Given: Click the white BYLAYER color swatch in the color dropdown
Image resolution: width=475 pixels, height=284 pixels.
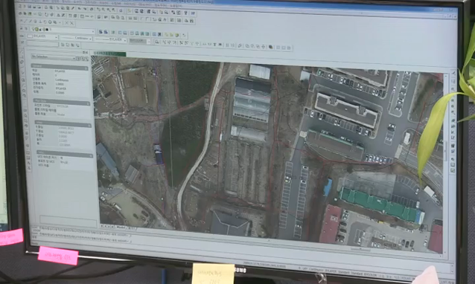Looking at the screenshot, I should 30,36.
